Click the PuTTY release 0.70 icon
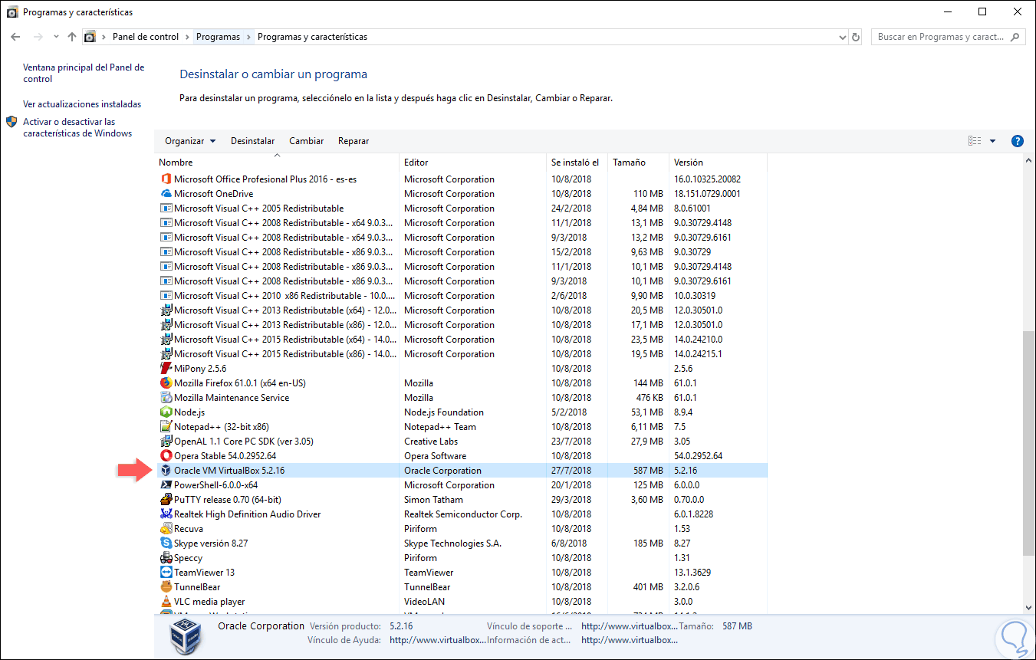1036x660 pixels. pyautogui.click(x=166, y=500)
